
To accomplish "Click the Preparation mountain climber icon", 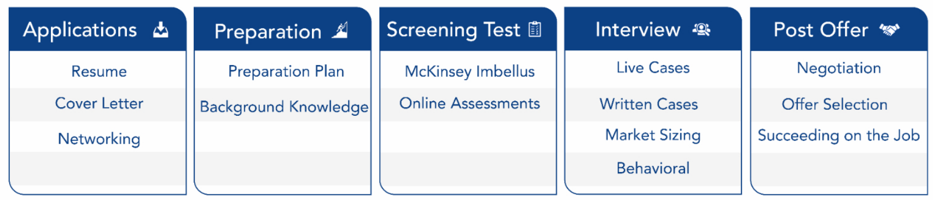I will tap(340, 30).
